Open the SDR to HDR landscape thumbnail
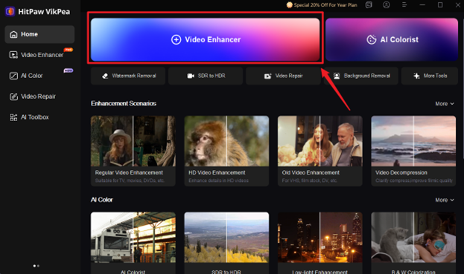This screenshot has height=274, width=464. [x=226, y=238]
